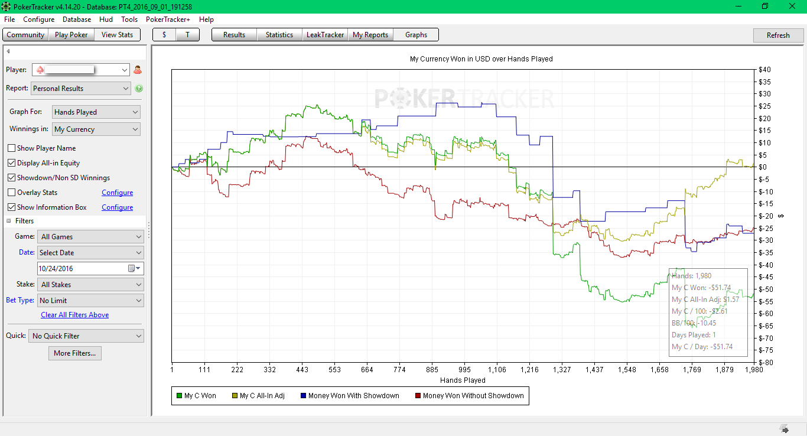Switch to the Statistics view
Image resolution: width=807 pixels, height=436 pixels.
279,35
